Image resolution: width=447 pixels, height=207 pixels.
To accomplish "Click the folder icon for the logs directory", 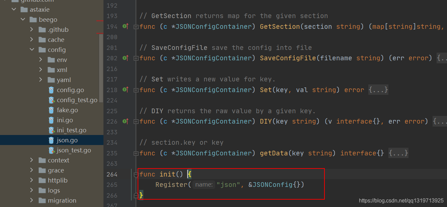I will tap(42, 190).
